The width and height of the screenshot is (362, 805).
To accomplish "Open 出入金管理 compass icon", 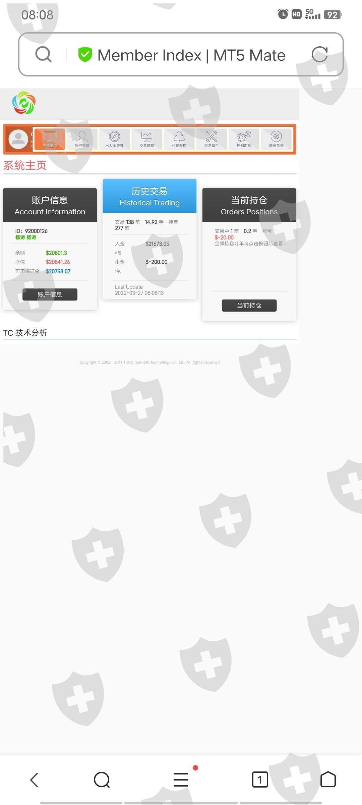I will tap(114, 139).
